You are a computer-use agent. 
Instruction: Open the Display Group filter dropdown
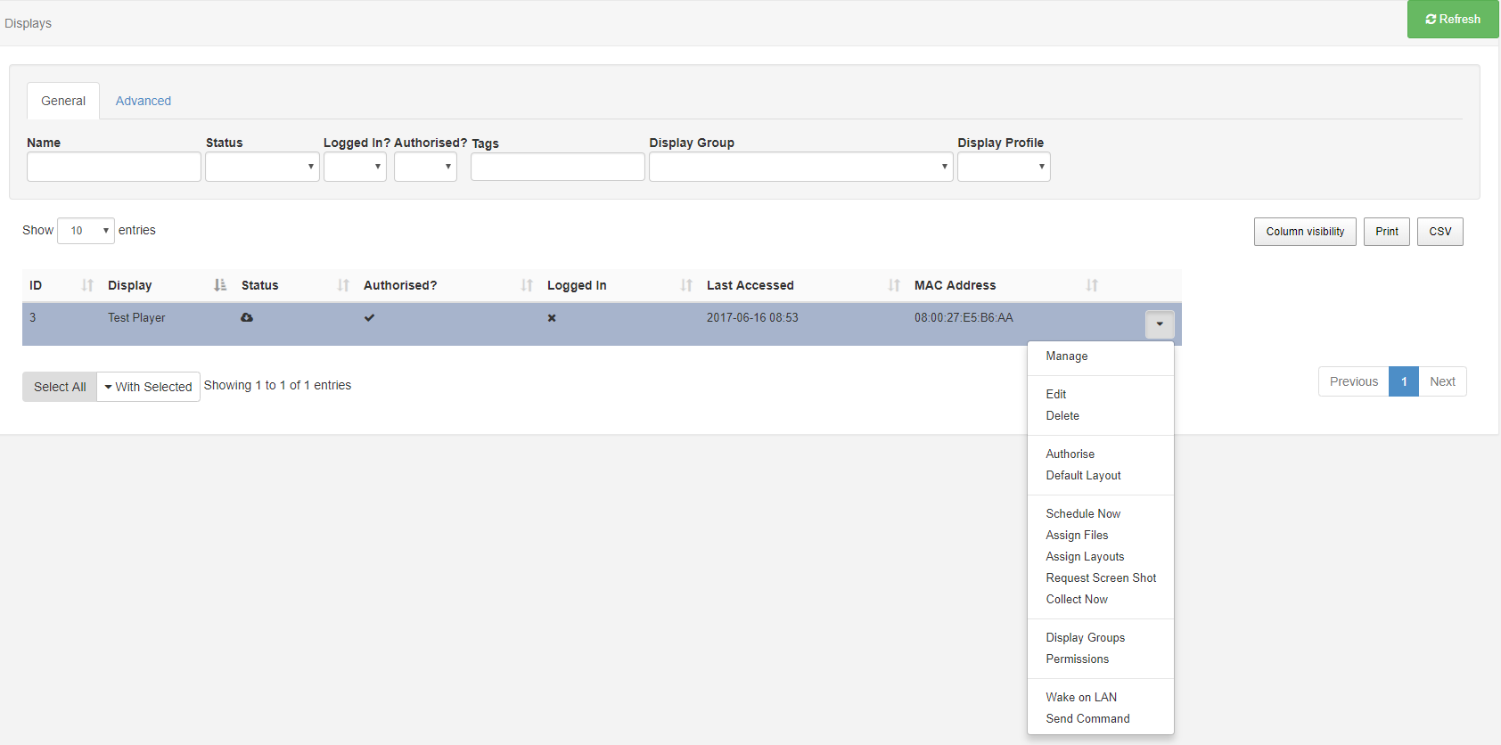(800, 167)
